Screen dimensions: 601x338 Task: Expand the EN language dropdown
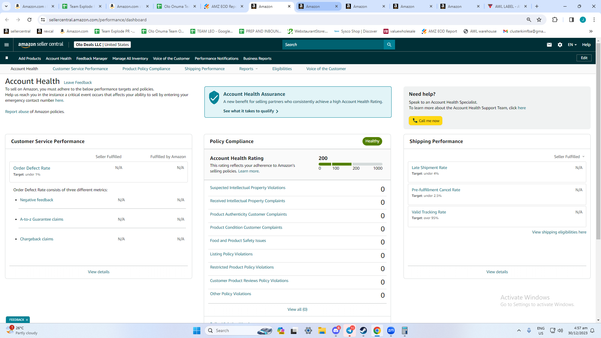click(x=572, y=45)
